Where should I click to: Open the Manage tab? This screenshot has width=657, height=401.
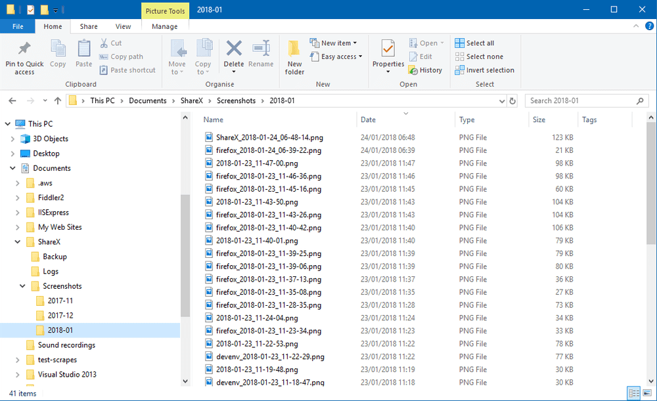click(165, 26)
